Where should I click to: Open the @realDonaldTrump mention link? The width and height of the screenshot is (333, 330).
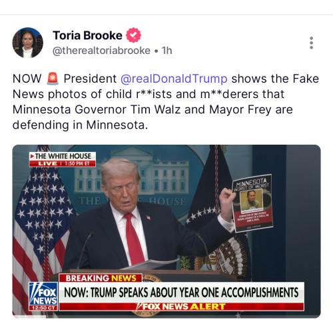point(174,79)
